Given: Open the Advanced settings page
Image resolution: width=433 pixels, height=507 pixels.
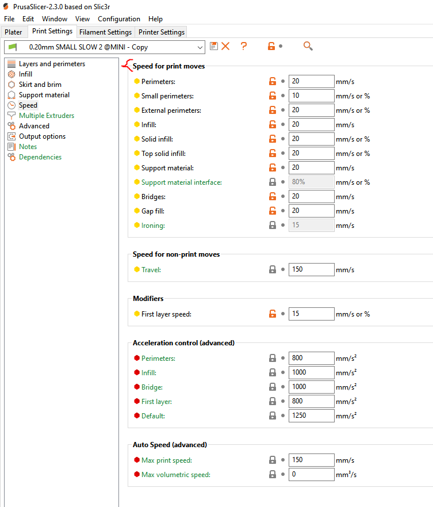Looking at the screenshot, I should click(x=34, y=126).
